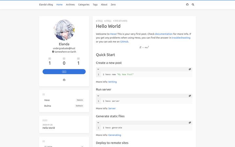Screen dimensions: 235x147
Task: Click the '$ hexo server' code line
Action: (111, 101)
